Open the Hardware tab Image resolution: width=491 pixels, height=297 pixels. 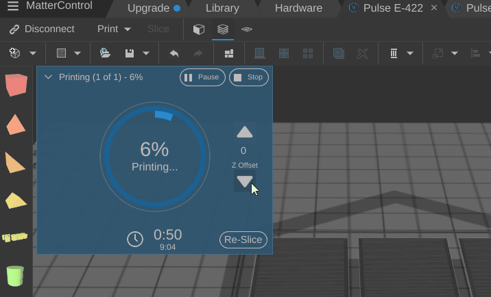point(298,8)
